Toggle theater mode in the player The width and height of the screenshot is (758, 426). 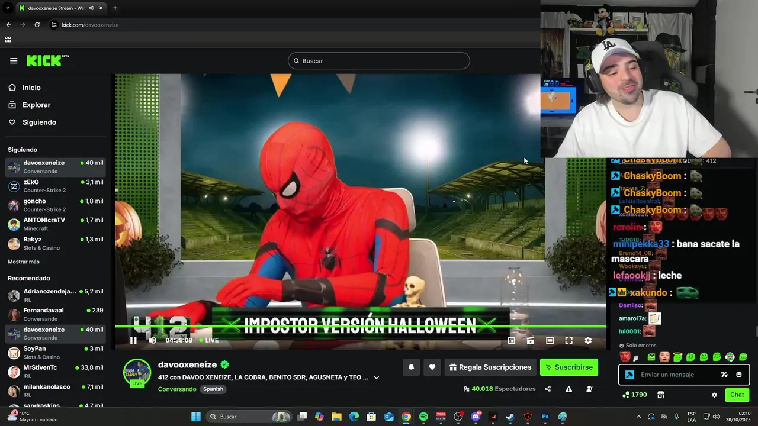(x=550, y=340)
